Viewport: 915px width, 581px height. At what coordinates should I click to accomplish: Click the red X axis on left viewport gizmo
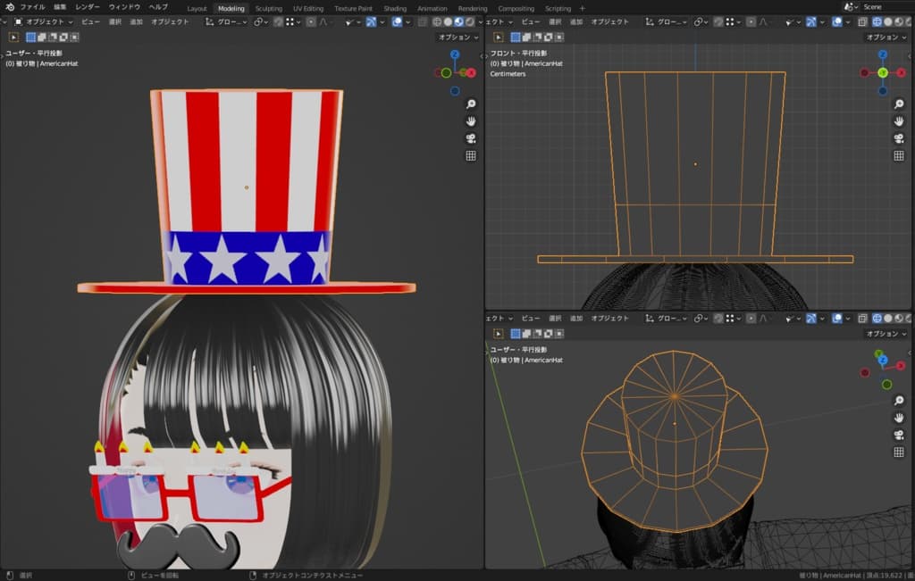pos(472,72)
